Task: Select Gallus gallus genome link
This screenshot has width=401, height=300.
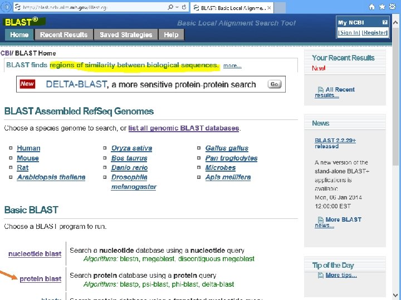Action: [227, 148]
